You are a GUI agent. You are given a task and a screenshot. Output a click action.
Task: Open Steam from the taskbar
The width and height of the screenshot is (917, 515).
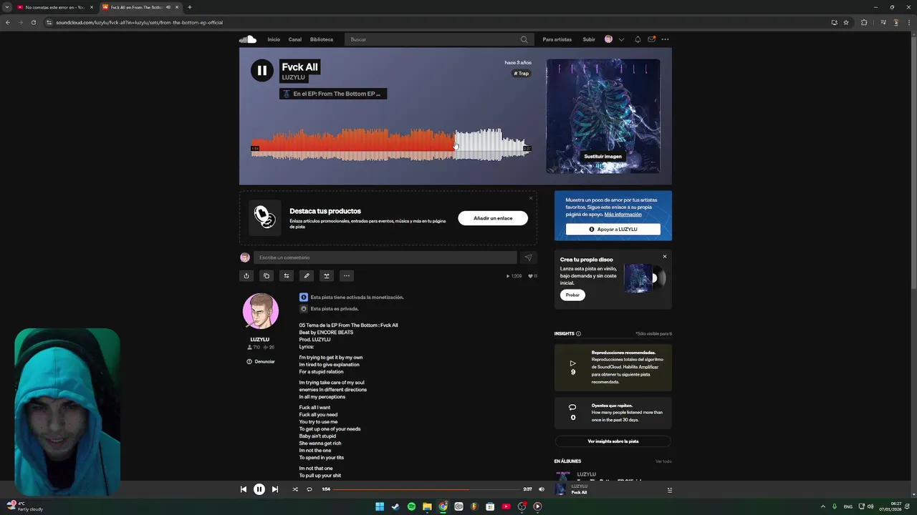click(x=395, y=506)
